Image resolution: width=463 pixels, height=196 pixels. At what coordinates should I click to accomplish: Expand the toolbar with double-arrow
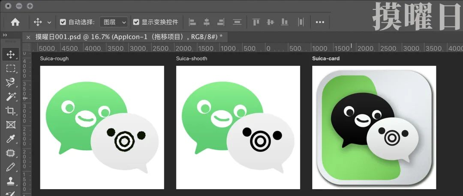click(x=5, y=35)
